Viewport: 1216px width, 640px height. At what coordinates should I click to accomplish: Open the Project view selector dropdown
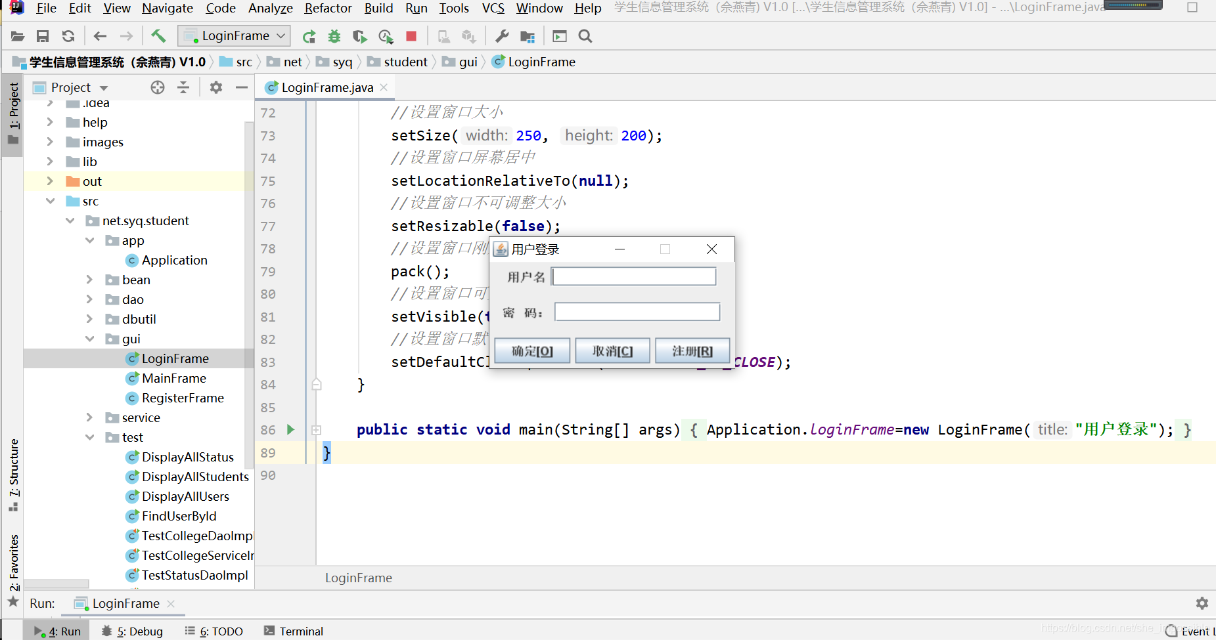pos(71,87)
